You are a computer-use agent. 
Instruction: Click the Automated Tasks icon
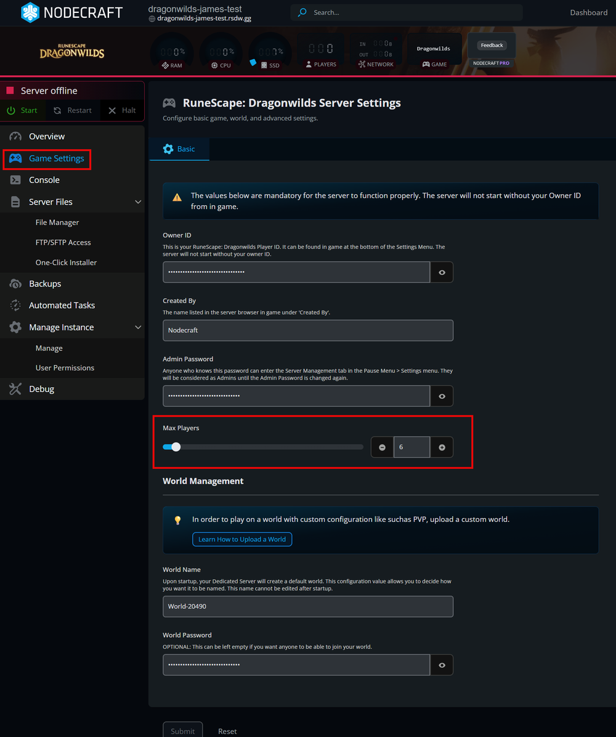[15, 305]
